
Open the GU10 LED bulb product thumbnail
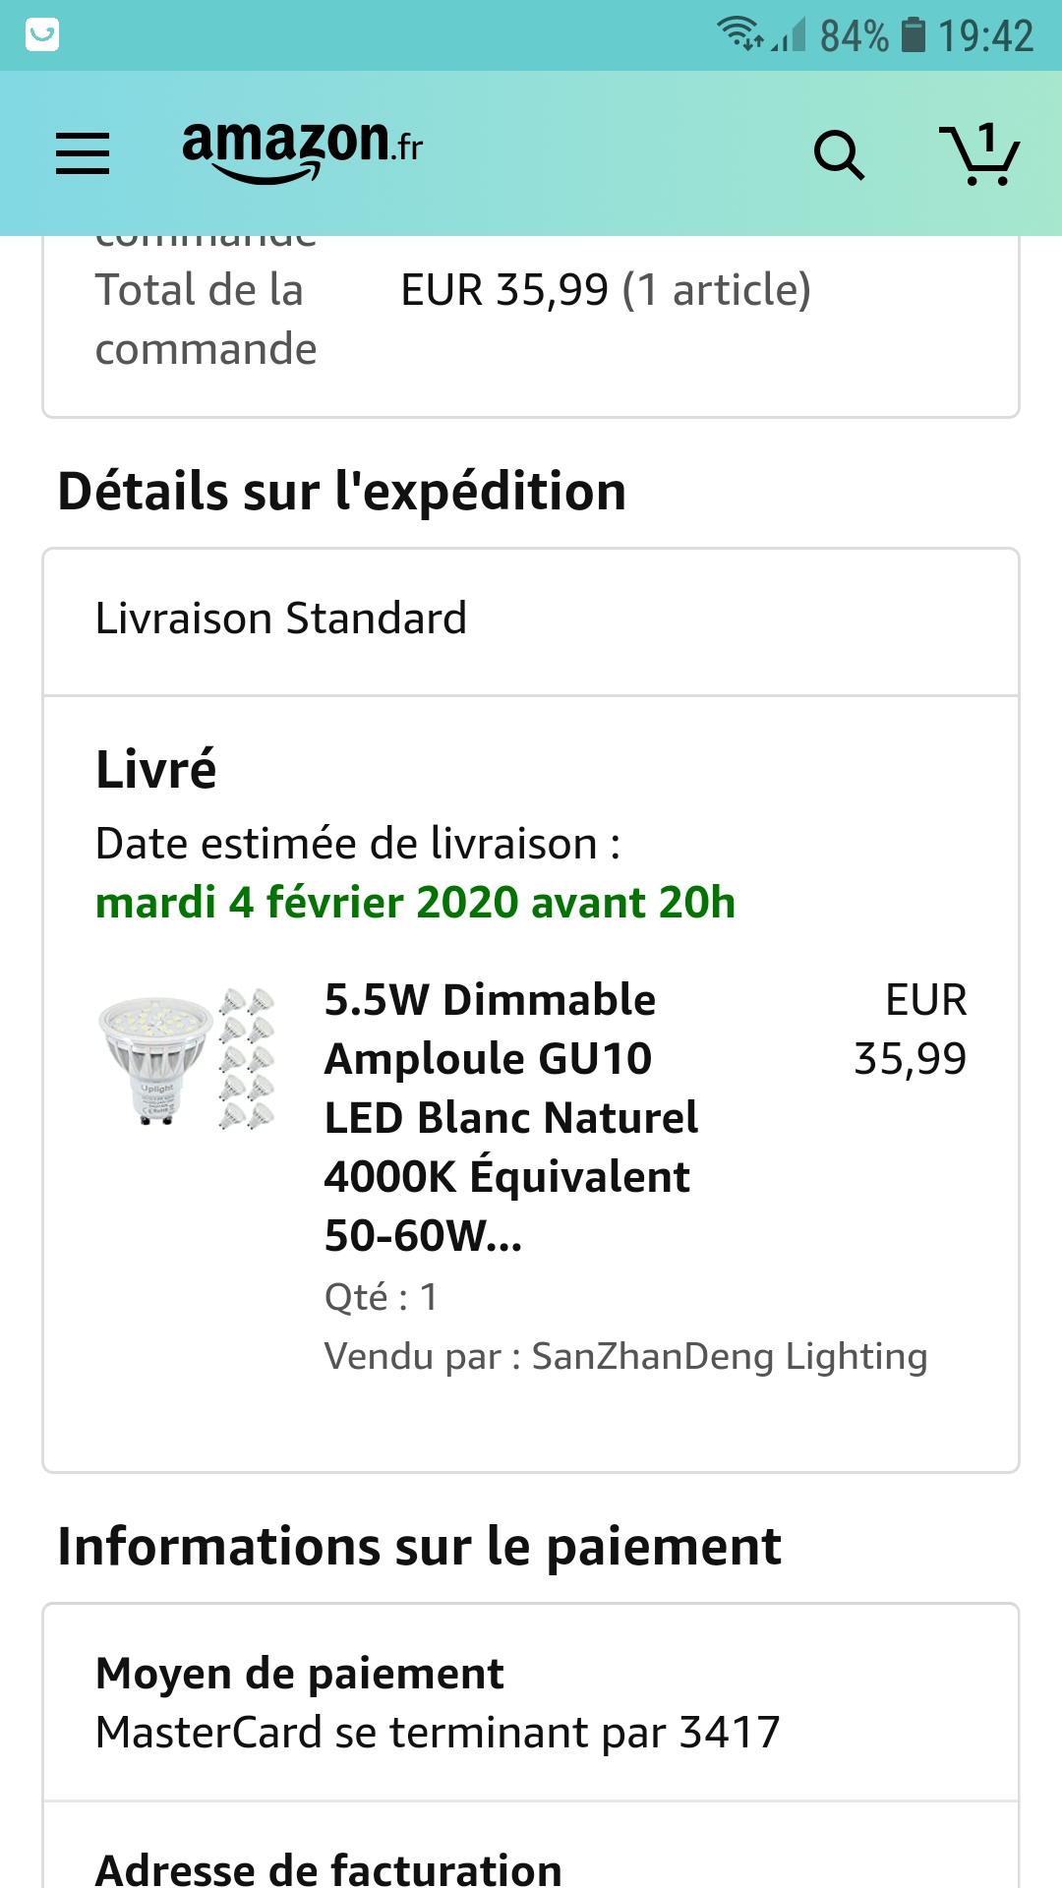tap(187, 1058)
